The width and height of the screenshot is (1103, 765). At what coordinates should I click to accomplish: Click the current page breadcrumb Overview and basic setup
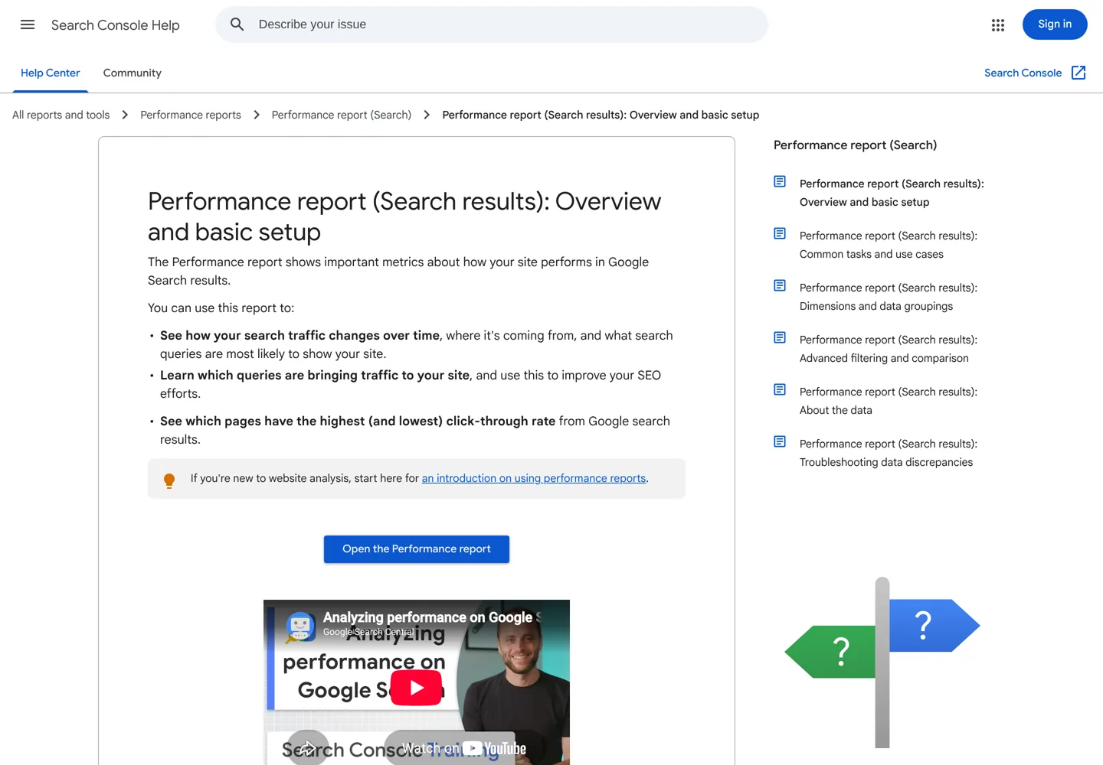tap(601, 115)
